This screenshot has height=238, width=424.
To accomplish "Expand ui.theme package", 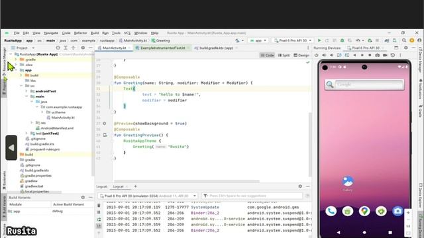I will (x=42, y=112).
